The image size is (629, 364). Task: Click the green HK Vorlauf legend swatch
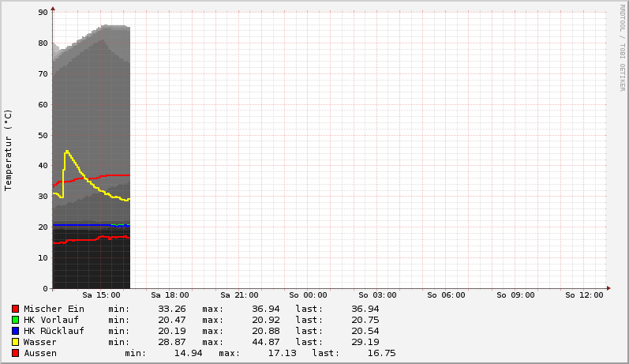pos(15,320)
